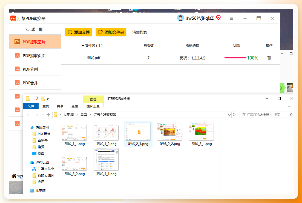
Task: Open the quick access toolbar customize dropdown
Action: [x=48, y=99]
